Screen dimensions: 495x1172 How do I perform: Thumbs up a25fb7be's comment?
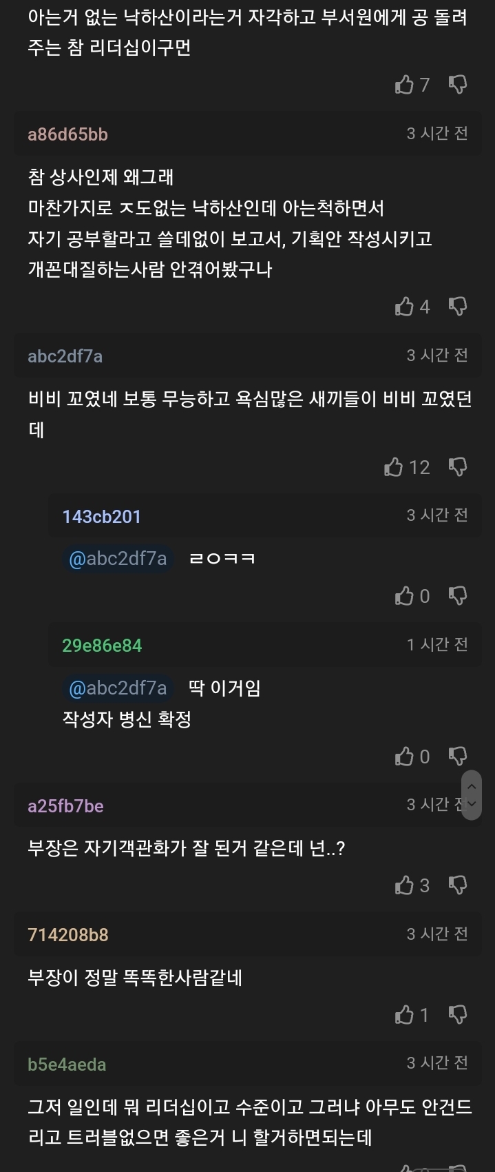click(x=404, y=885)
